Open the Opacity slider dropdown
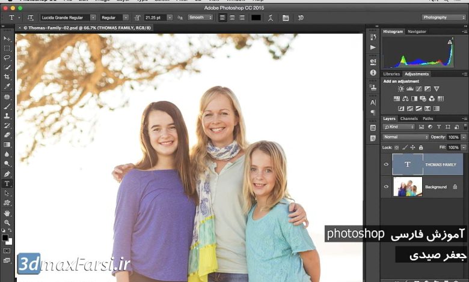469x282 pixels. [464, 137]
